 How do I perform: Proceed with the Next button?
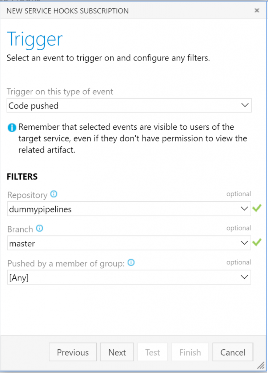click(x=117, y=352)
